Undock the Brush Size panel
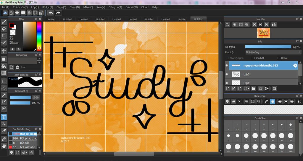Screen dimensions: 303x161 (297, 118)
